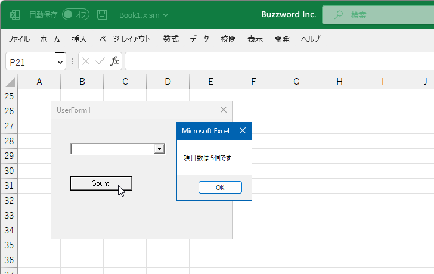Click the formula bar options dots handle
This screenshot has height=274, width=434.
coord(72,61)
